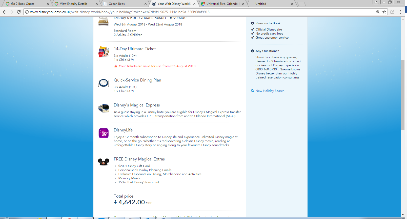Viewport: 407px width, 219px height.
Task: View site information icon in address bar
Action: (27, 12)
